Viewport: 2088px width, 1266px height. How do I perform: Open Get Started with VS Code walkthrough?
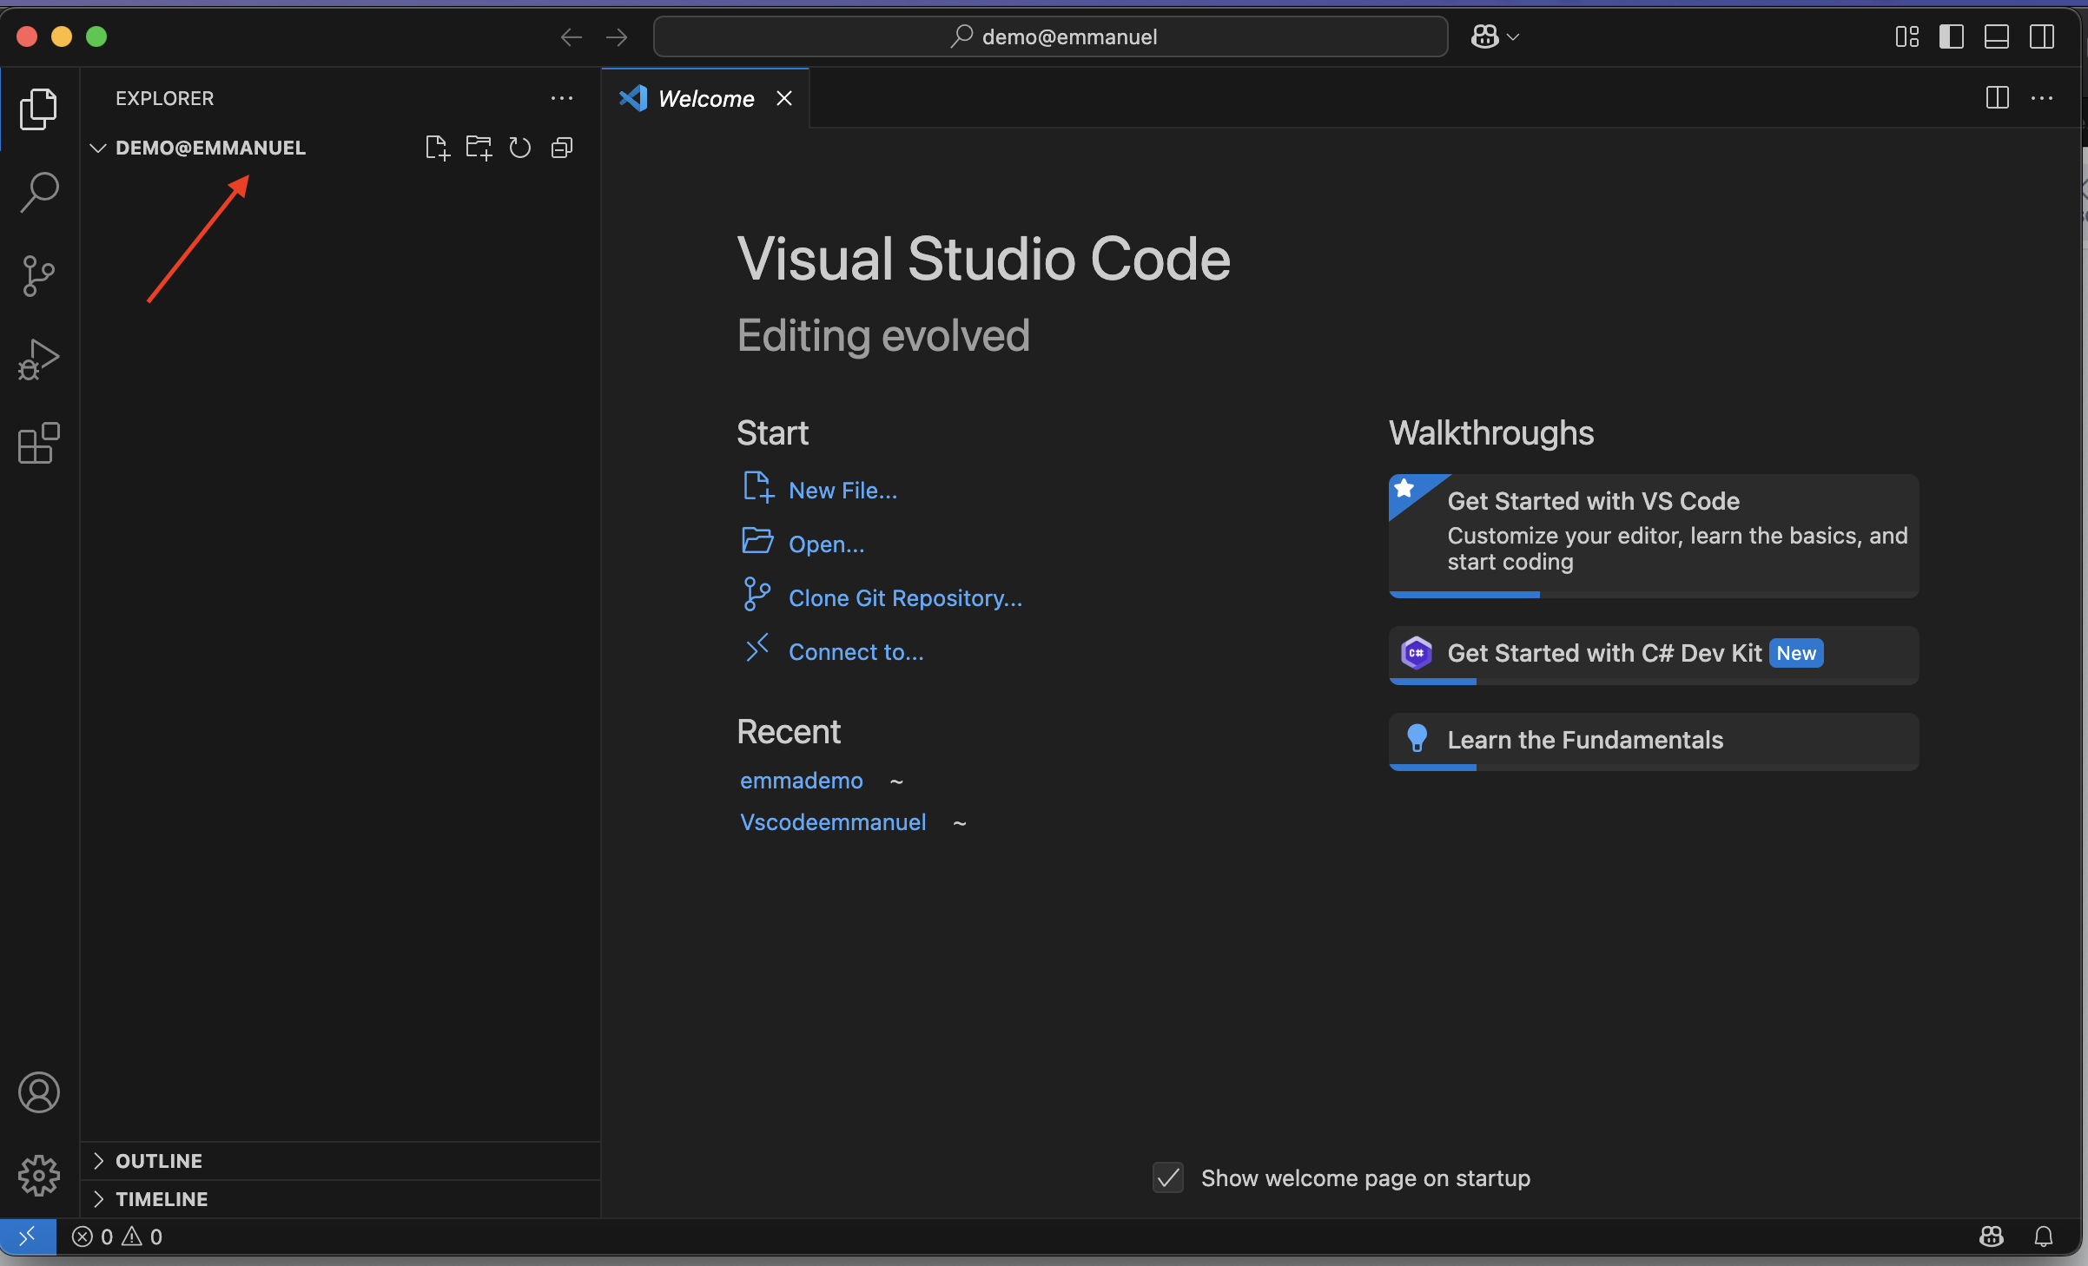(x=1654, y=535)
